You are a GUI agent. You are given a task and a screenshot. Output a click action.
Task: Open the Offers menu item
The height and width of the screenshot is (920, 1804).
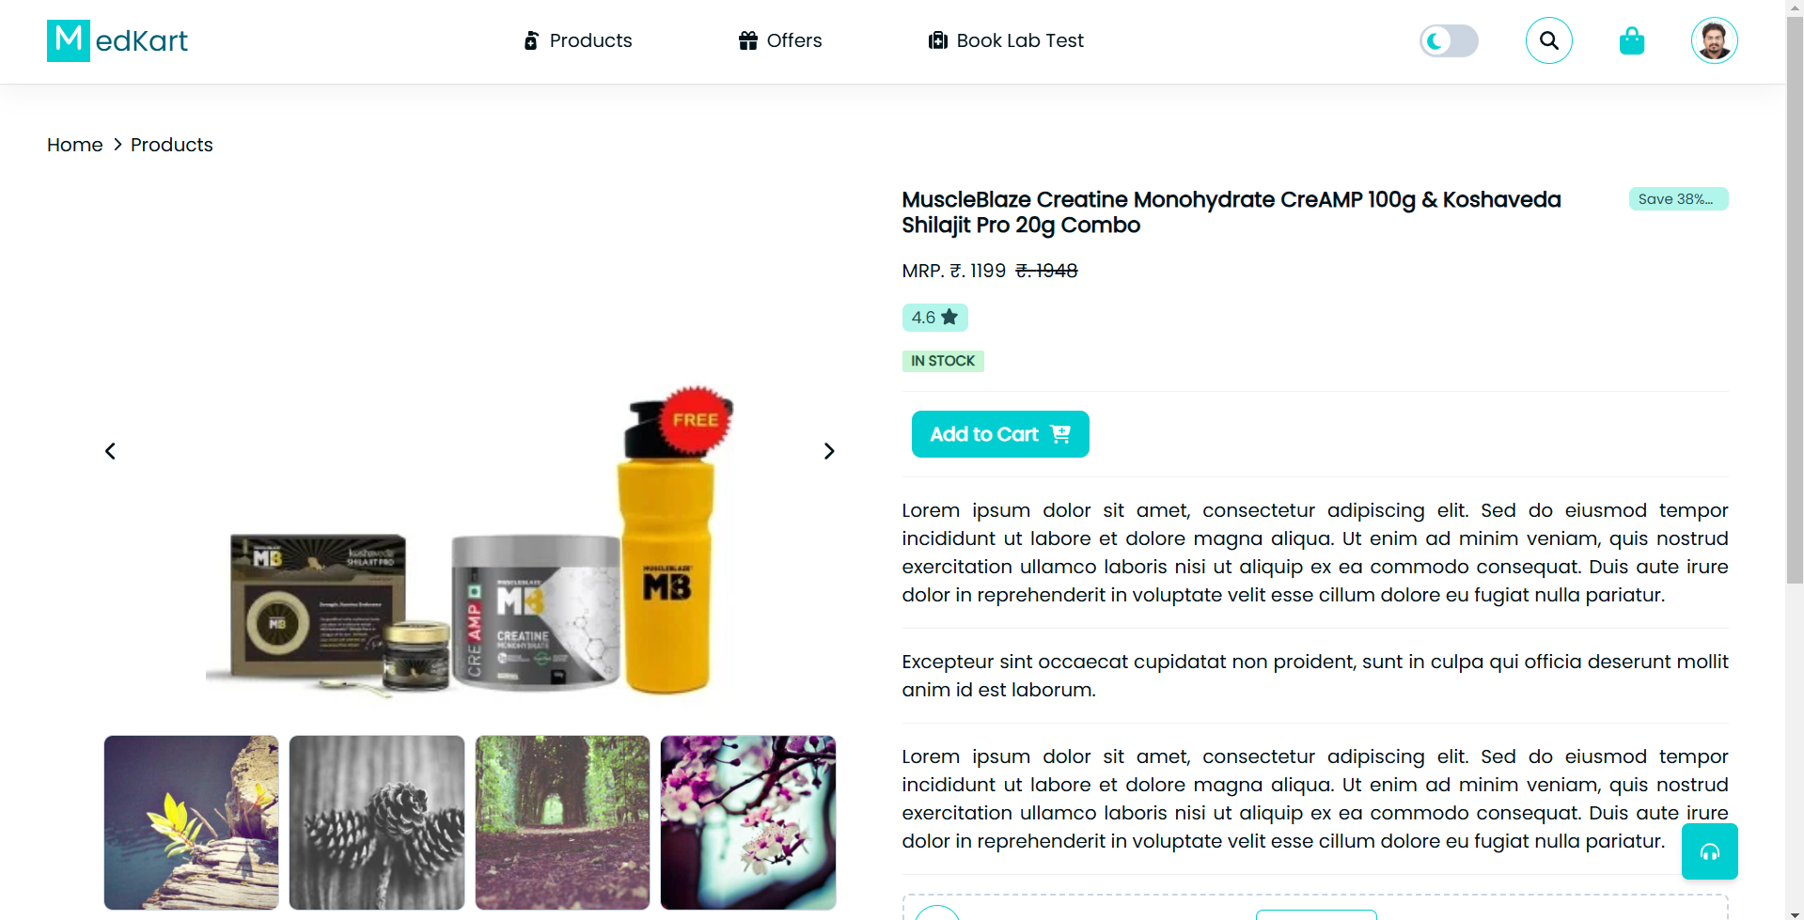(x=780, y=40)
